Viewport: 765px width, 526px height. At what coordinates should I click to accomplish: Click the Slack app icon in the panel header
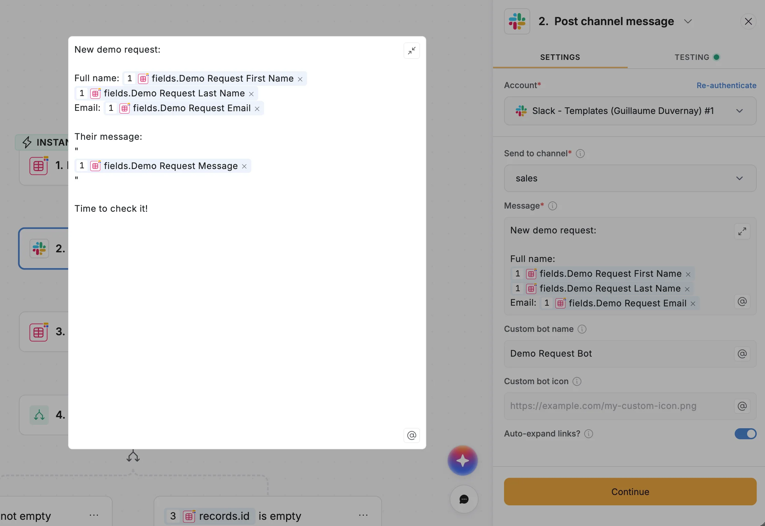(516, 21)
